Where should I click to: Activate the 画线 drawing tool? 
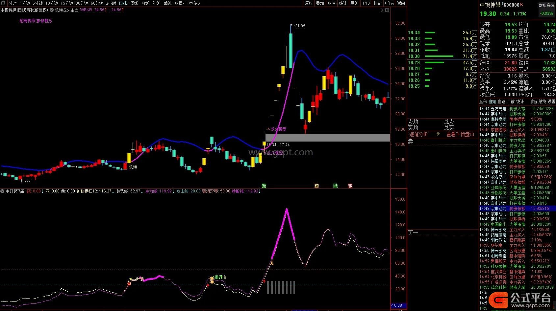pos(354,3)
